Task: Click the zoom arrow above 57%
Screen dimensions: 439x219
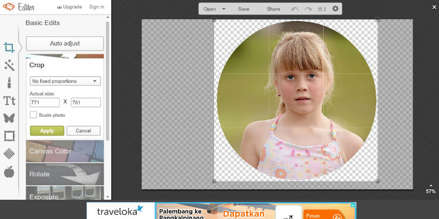Action: (x=431, y=186)
